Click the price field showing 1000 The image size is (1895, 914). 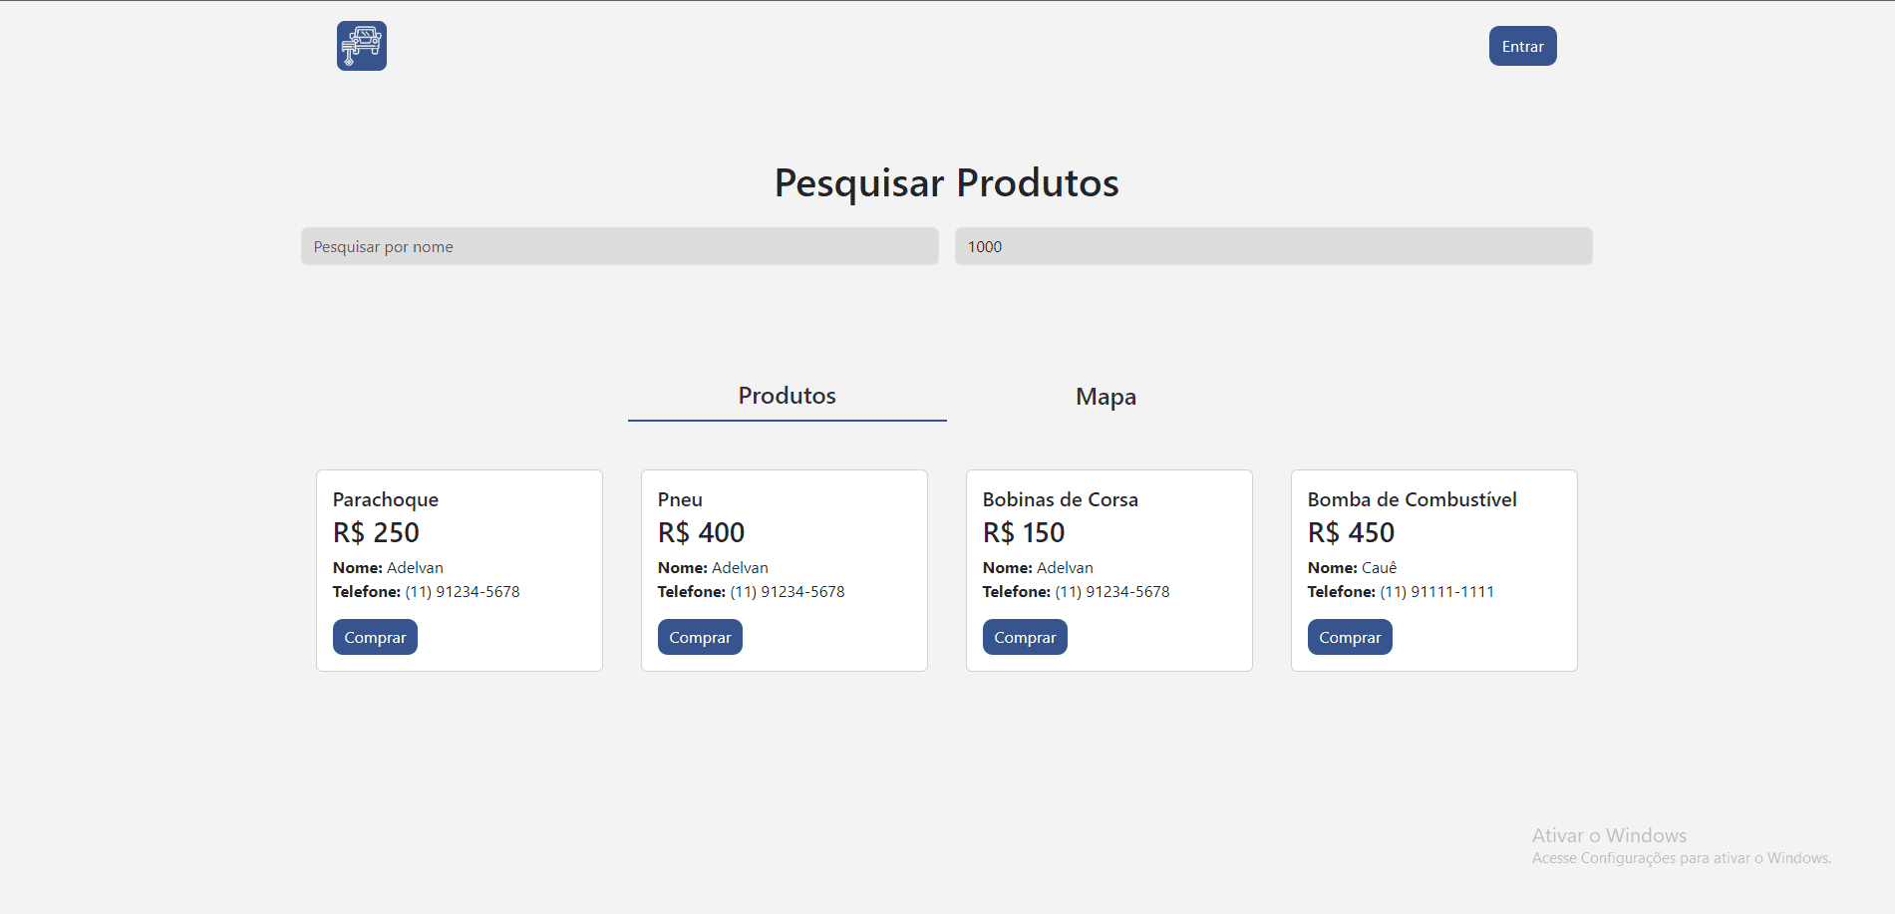point(1273,246)
